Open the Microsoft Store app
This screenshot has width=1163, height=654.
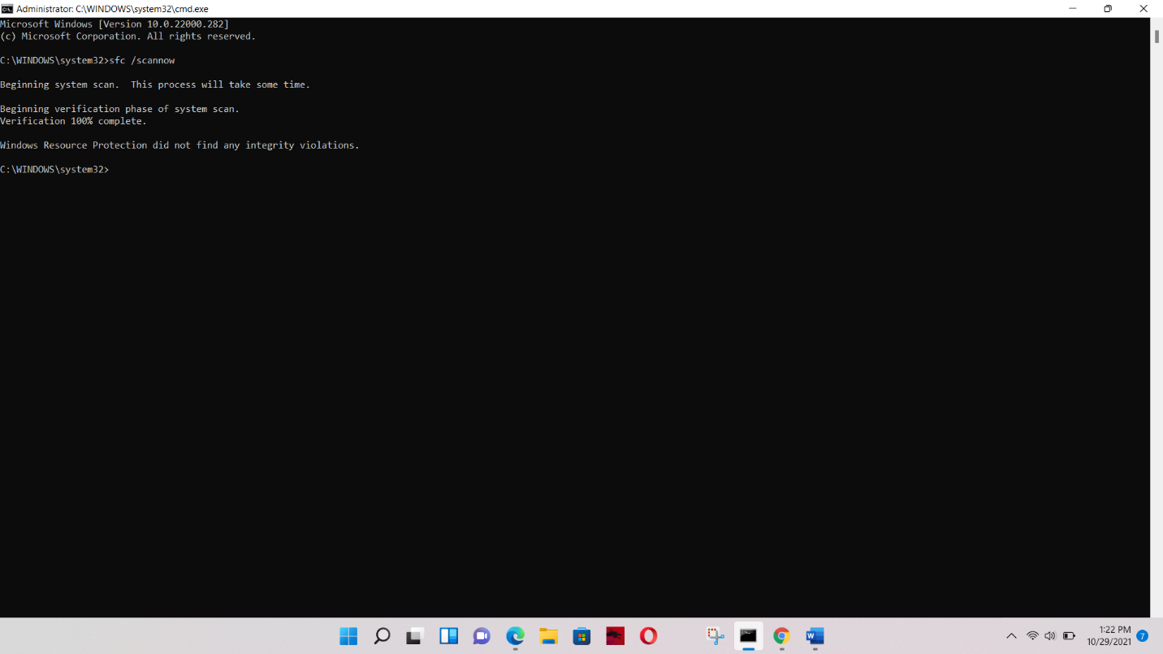click(581, 636)
